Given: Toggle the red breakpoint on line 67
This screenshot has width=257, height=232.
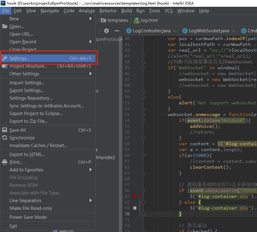Looking at the screenshot, I should click(x=135, y=196).
